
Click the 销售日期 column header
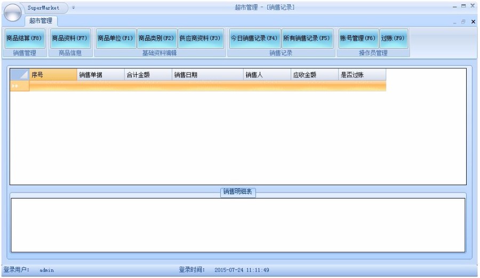207,75
